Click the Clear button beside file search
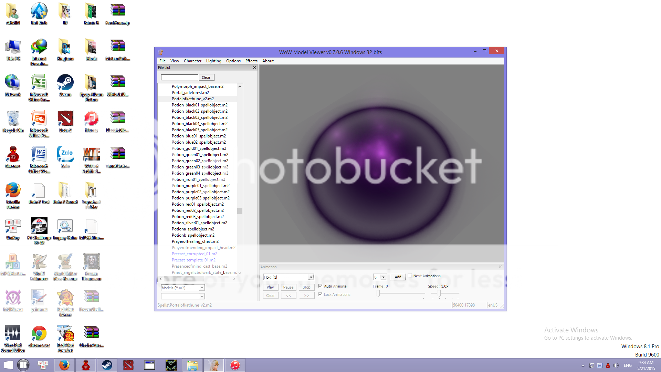The width and height of the screenshot is (661, 372). click(x=206, y=77)
